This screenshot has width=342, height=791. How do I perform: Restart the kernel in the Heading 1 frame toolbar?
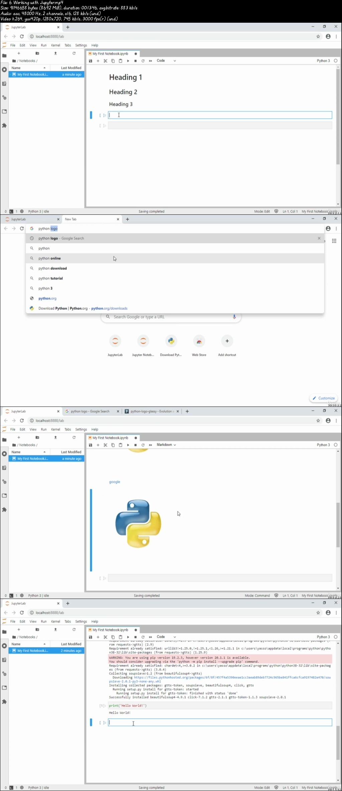coord(143,61)
